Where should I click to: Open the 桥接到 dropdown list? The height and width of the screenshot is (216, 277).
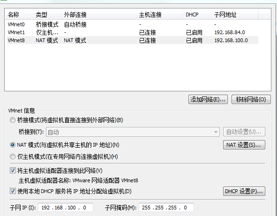click(133, 132)
